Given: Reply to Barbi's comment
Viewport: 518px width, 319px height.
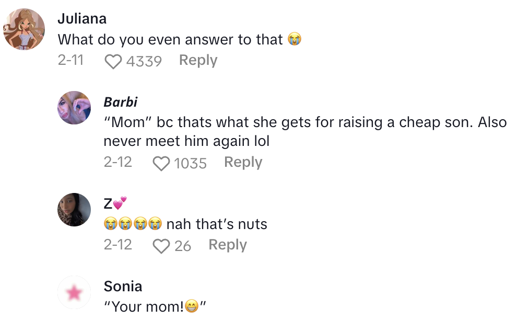Looking at the screenshot, I should coord(243,163).
